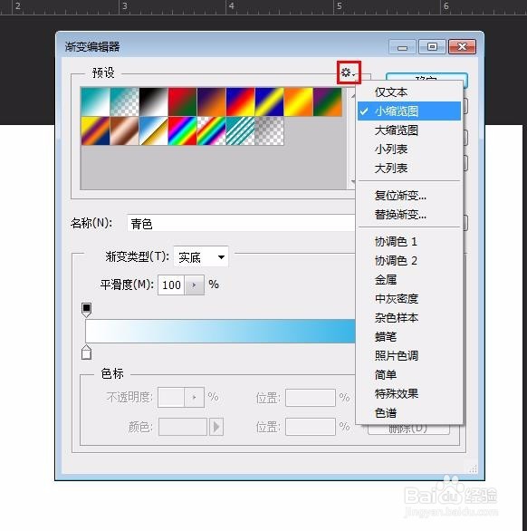Screen dimensions: 527x531
Task: Open the gear preset options menu
Action: click(x=349, y=72)
